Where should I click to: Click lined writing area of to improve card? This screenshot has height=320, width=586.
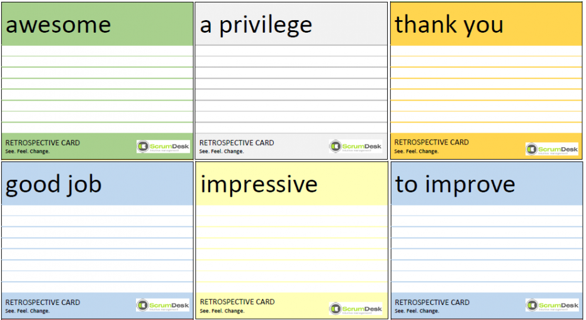[x=487, y=249]
